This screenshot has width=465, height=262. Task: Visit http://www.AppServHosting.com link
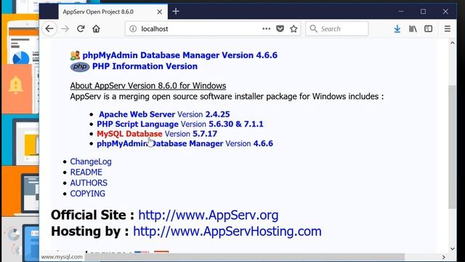point(227,231)
